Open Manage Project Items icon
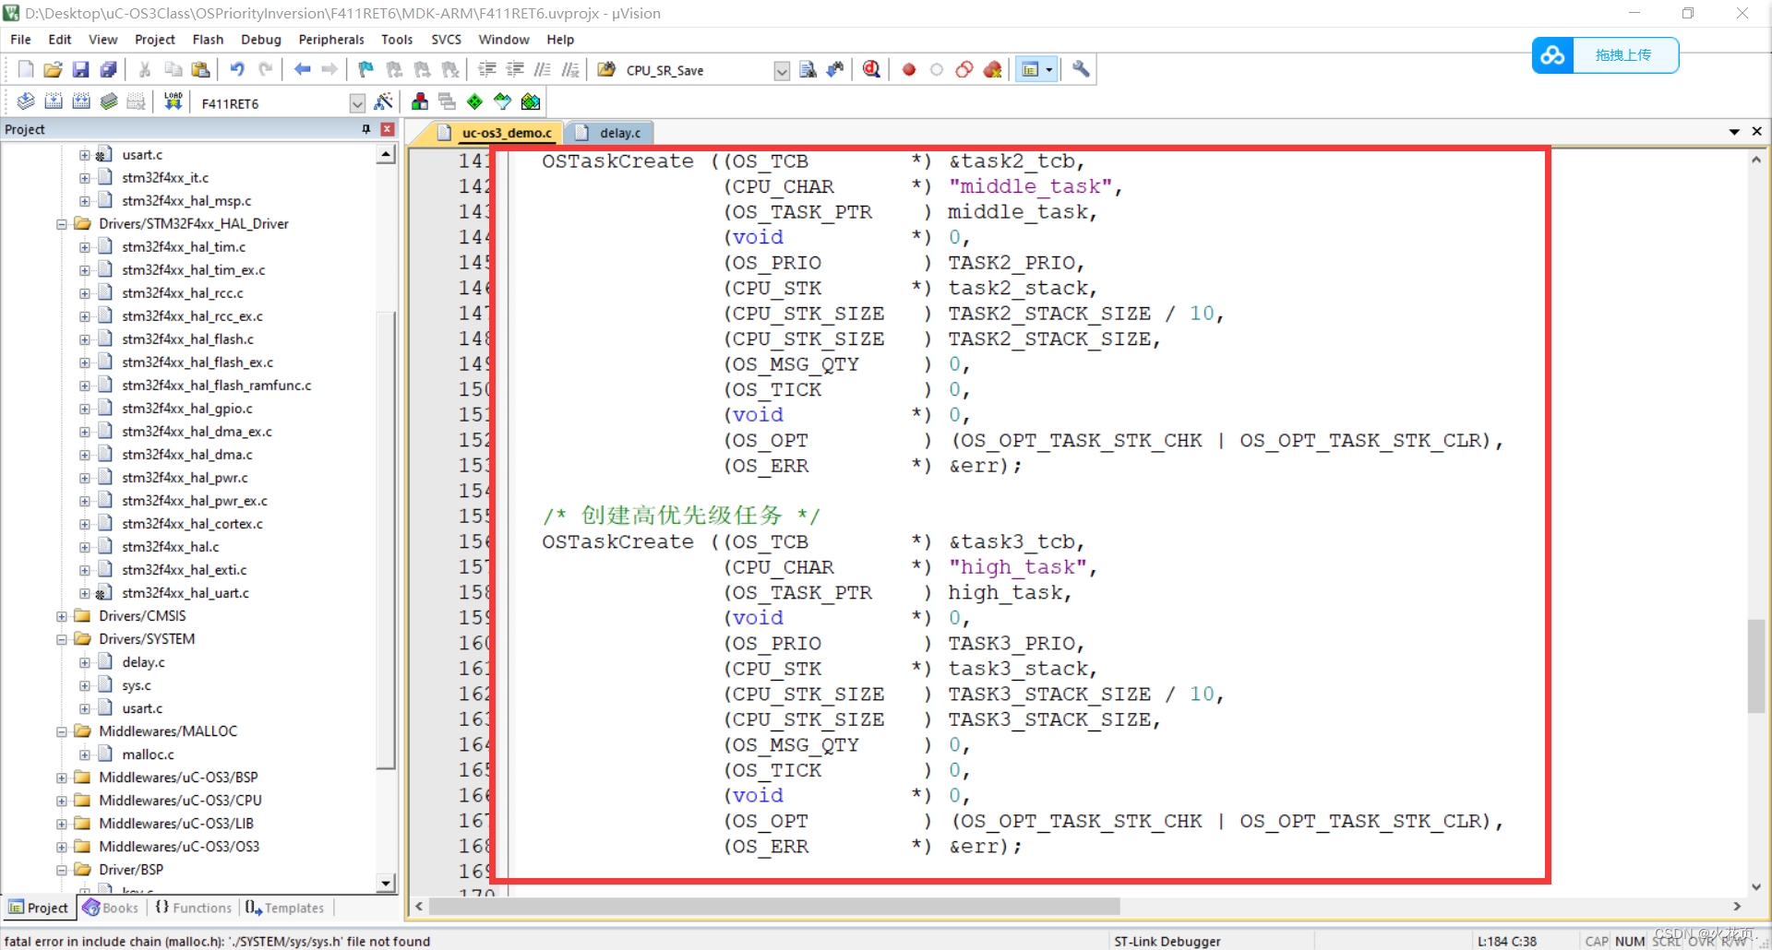 (x=420, y=101)
